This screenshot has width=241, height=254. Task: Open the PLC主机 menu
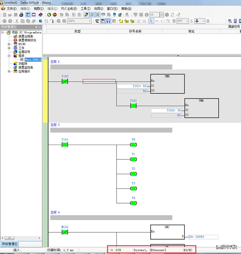(x=69, y=8)
